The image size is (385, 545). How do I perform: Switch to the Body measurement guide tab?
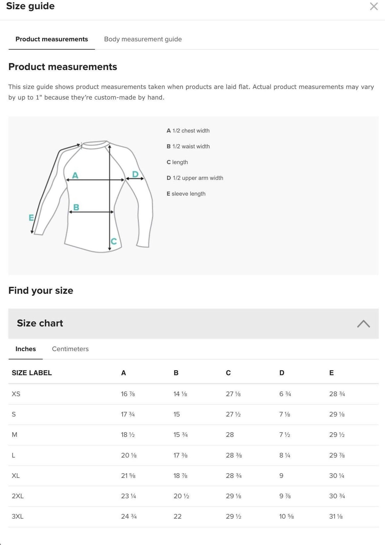pos(143,39)
